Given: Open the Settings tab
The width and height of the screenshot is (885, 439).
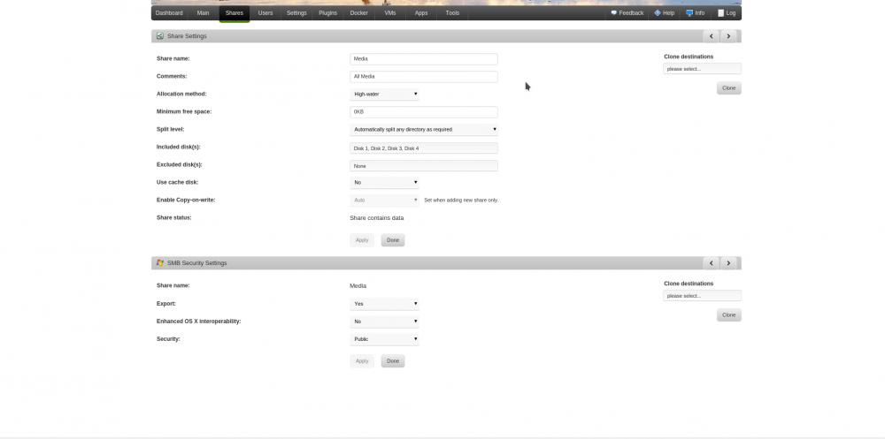Looking at the screenshot, I should click(x=296, y=13).
